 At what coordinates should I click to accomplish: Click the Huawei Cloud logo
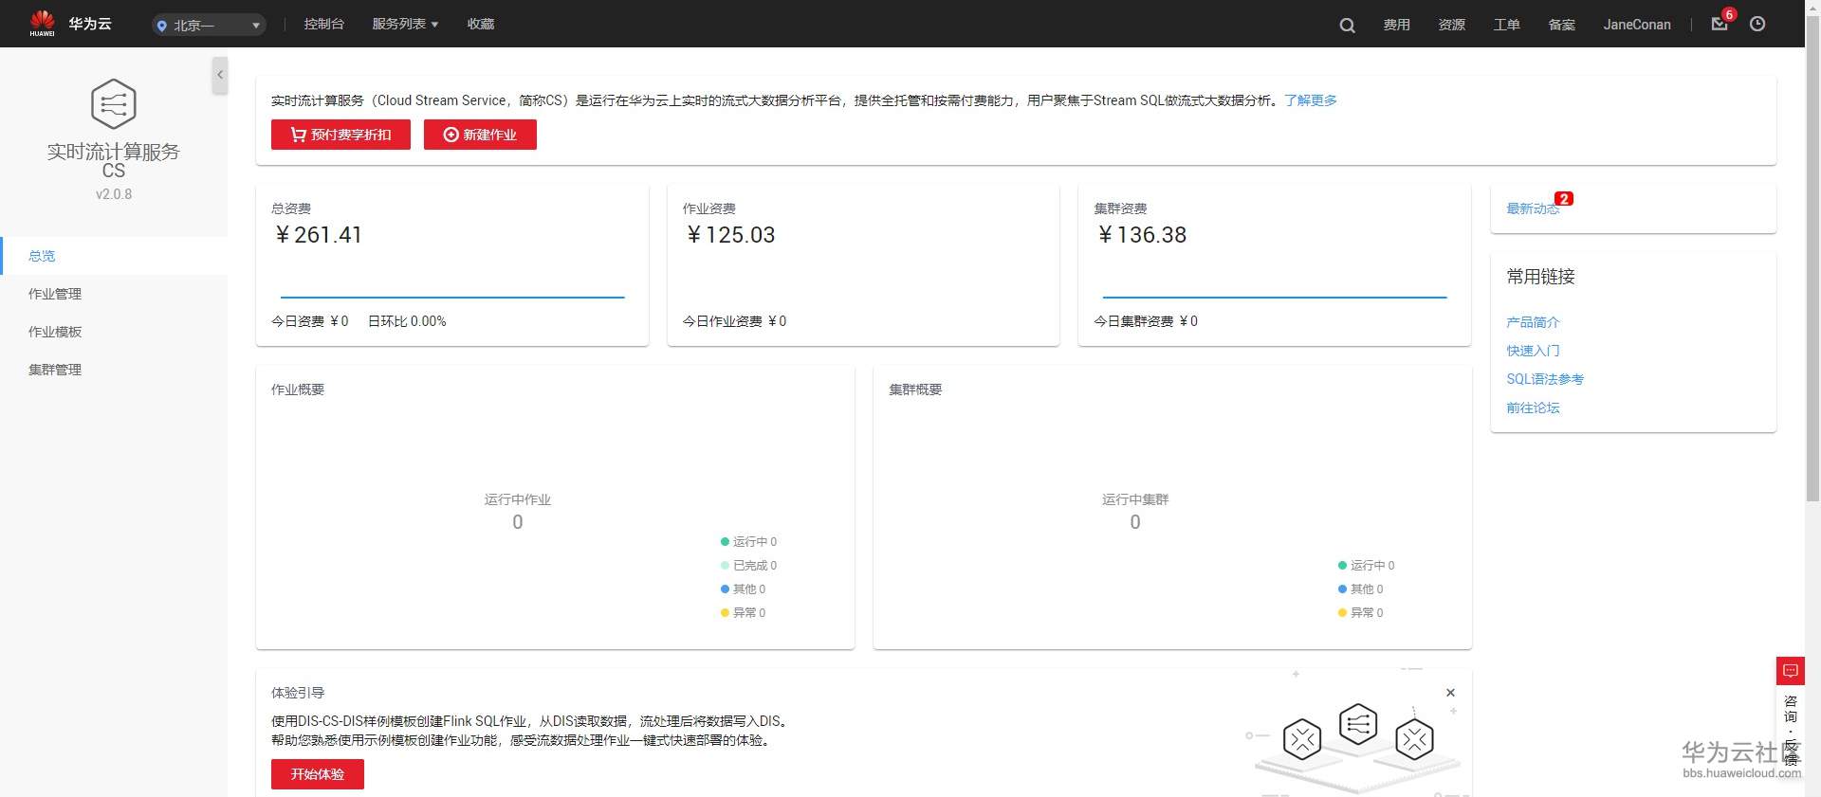70,24
